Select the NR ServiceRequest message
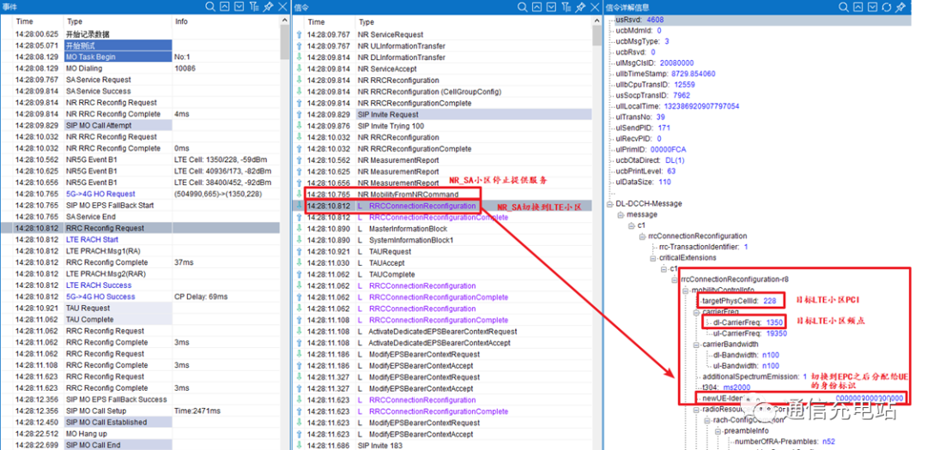Image resolution: width=927 pixels, height=450 pixels. 444,35
